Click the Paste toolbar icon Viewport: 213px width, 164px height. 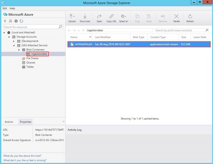pos(149,16)
